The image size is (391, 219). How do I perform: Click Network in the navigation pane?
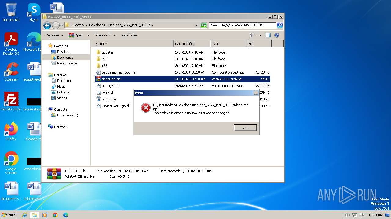(x=60, y=127)
